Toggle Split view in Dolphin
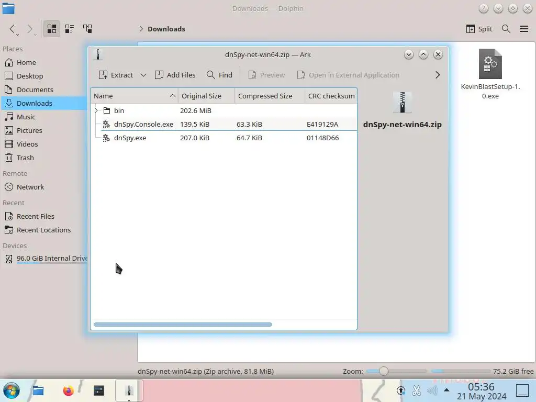 click(479, 29)
